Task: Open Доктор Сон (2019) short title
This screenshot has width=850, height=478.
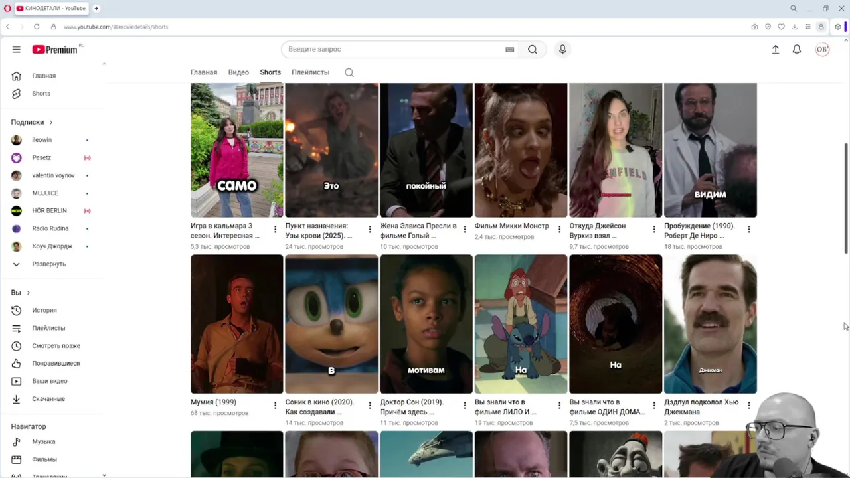Action: pyautogui.click(x=412, y=407)
